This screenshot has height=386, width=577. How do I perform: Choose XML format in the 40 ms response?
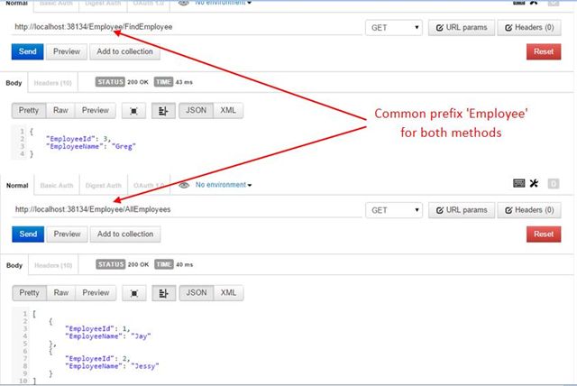pos(228,293)
